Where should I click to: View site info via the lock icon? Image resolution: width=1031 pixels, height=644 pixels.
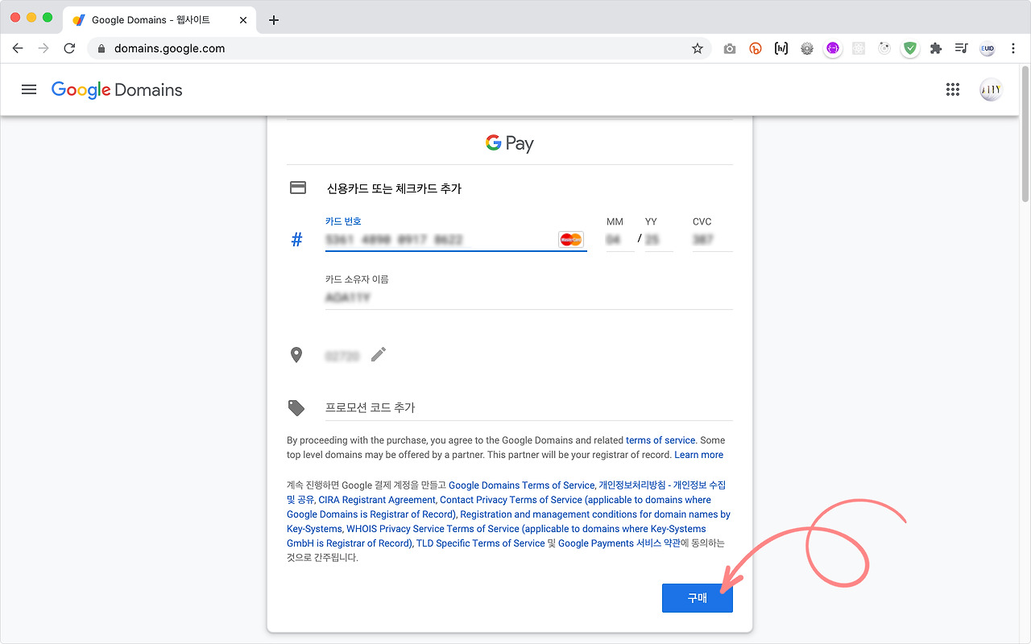(x=101, y=48)
